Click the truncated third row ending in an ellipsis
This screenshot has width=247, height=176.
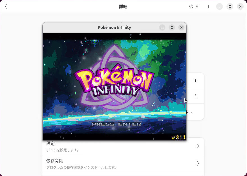(195, 112)
